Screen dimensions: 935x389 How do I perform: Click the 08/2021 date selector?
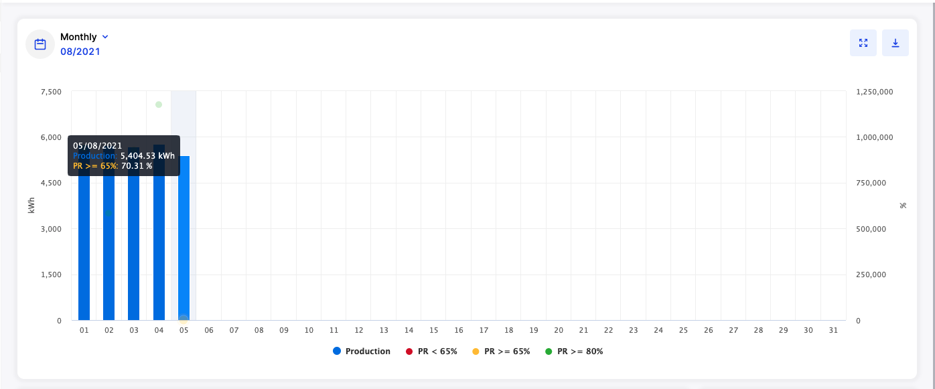point(80,51)
